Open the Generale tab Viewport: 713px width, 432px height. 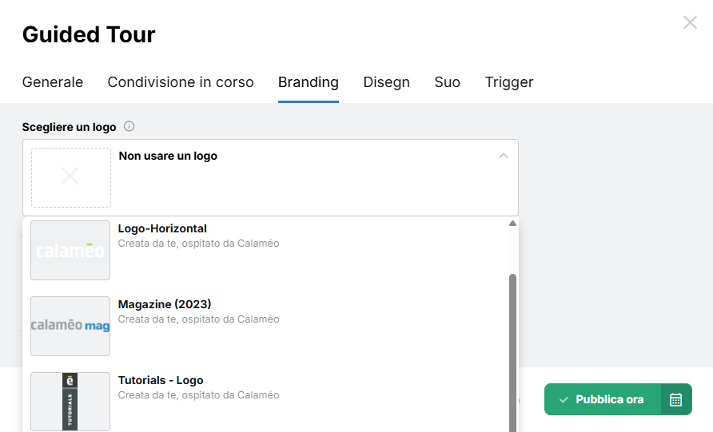coord(52,82)
